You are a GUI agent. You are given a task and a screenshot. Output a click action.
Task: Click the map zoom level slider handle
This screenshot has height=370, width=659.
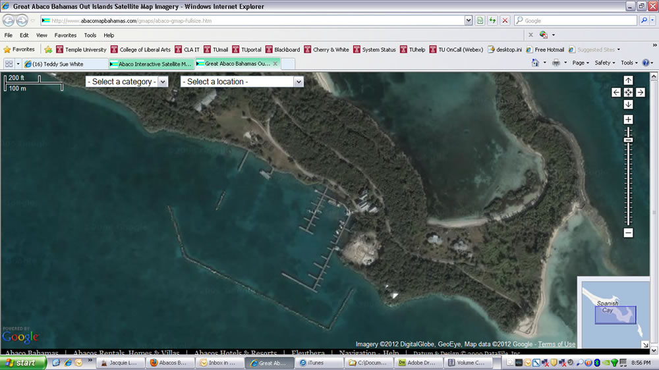tap(628, 140)
